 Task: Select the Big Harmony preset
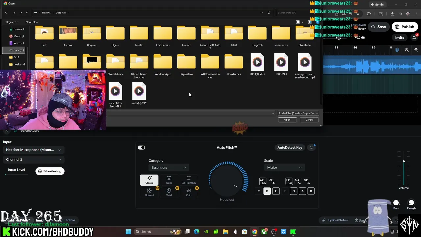[x=188, y=180]
